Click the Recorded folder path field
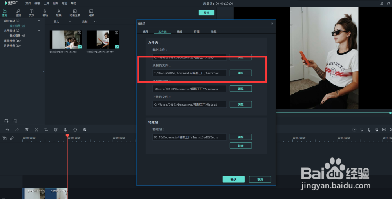392x199 pixels. point(189,73)
